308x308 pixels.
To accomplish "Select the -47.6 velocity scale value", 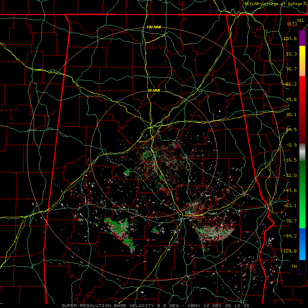I will [x=290, y=191].
